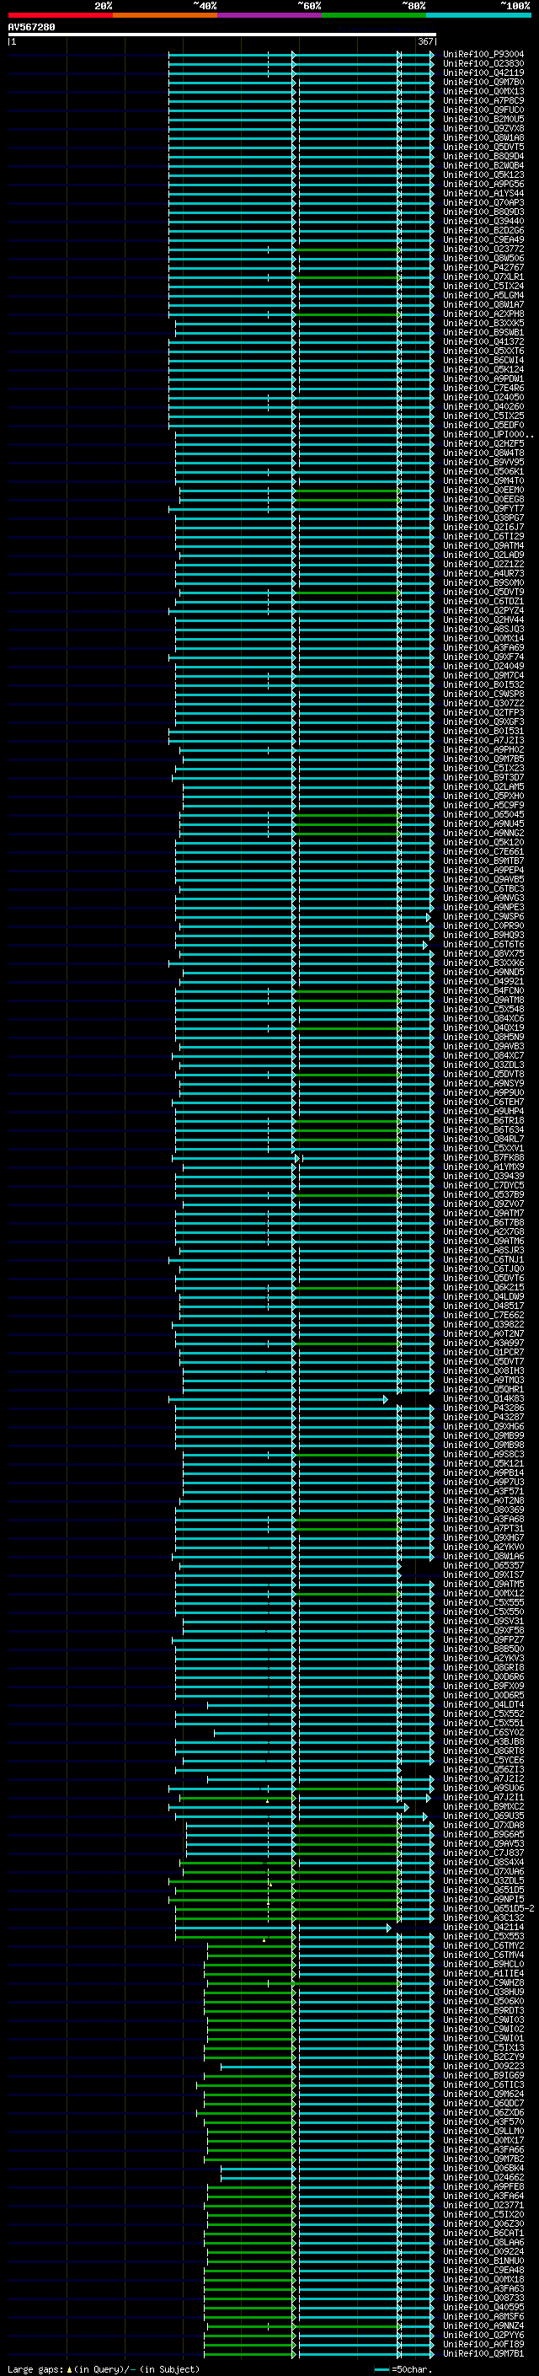The width and height of the screenshot is (539, 2376).
Task: Select hit UniRef100_C7DYC5
Action: tap(483, 1185)
